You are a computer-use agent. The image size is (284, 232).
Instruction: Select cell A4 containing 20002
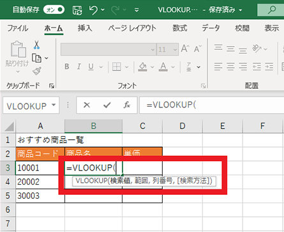click(x=40, y=182)
